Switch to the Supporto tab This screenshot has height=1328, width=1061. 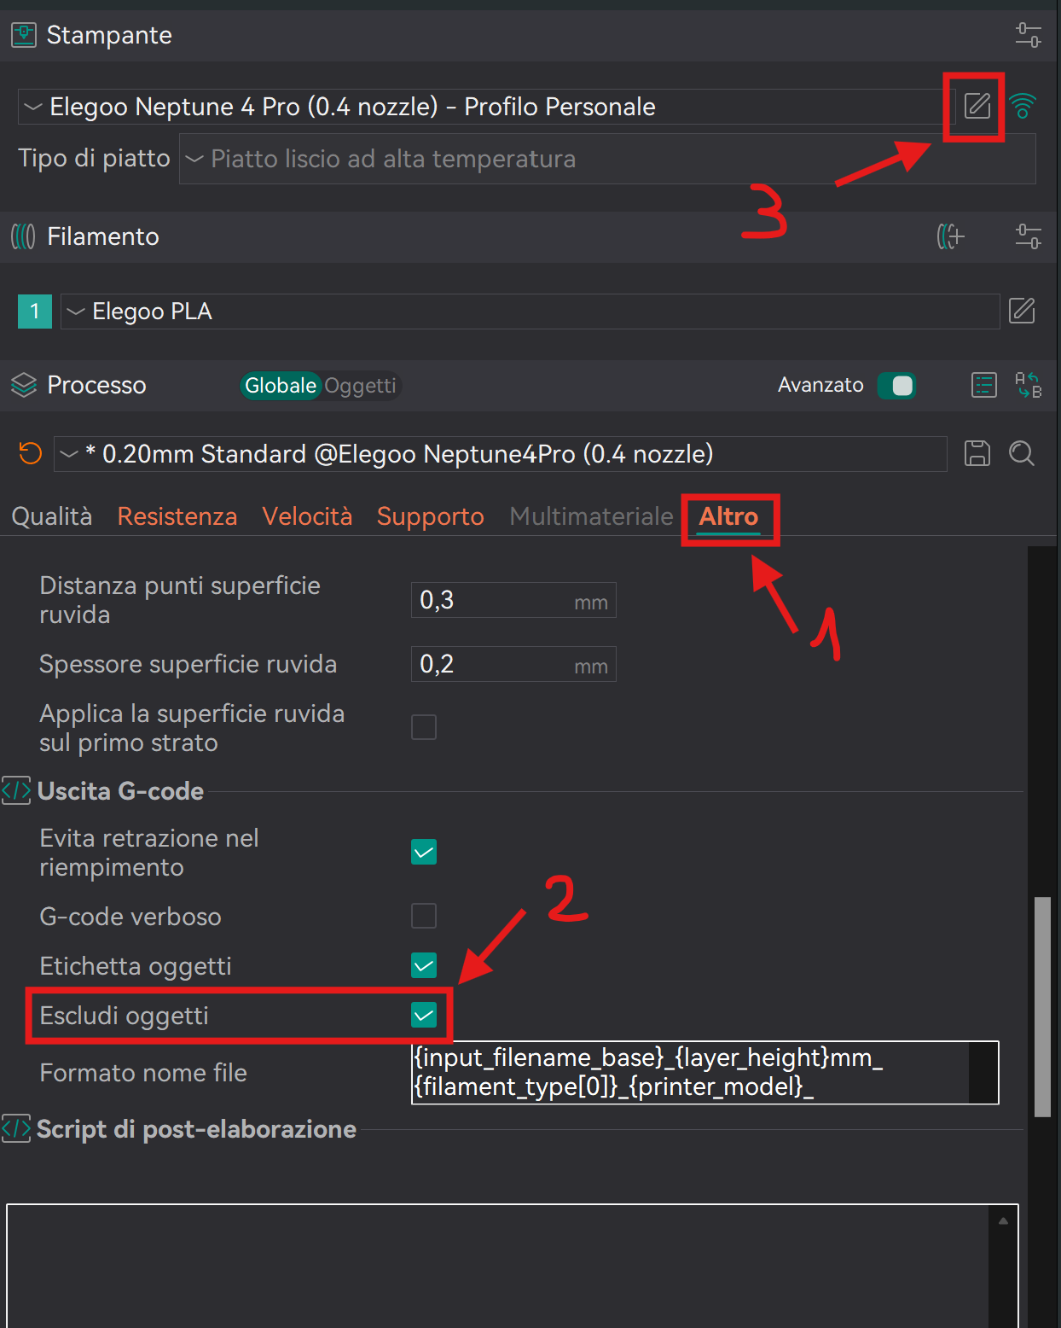tap(431, 516)
